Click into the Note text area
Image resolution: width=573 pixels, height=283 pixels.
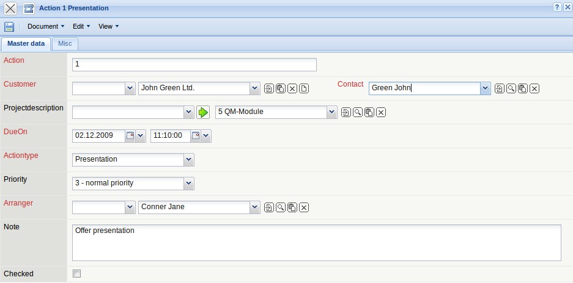coord(317,243)
